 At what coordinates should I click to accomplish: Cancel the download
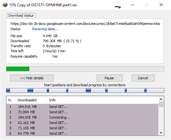click(143, 78)
